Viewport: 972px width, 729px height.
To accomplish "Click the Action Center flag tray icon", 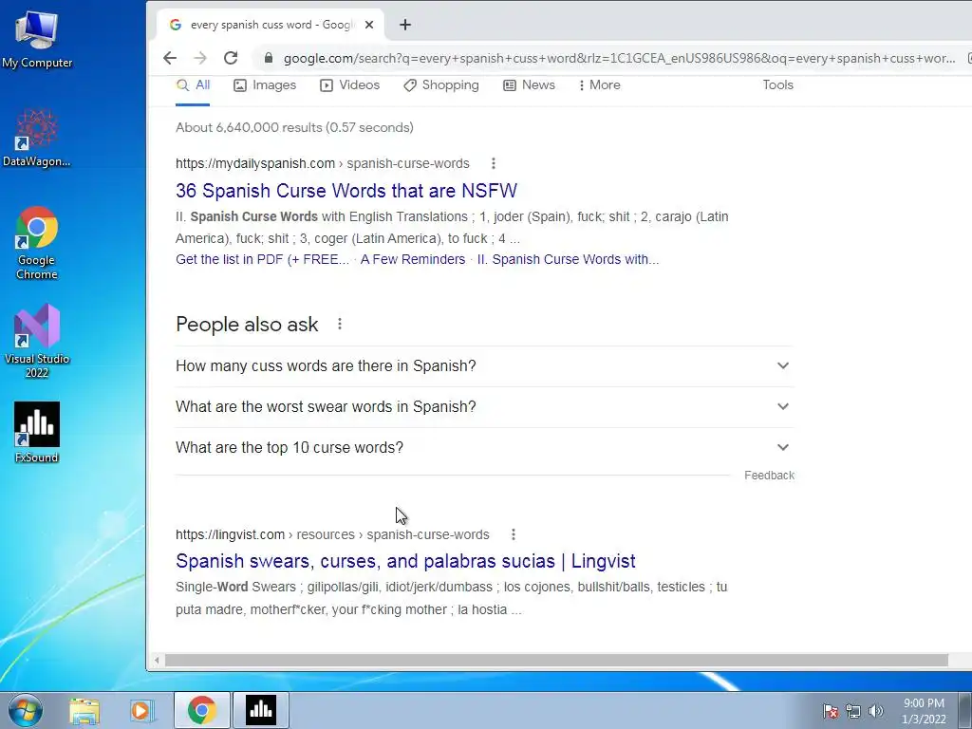I will 831,711.
